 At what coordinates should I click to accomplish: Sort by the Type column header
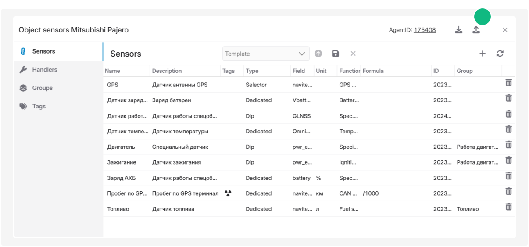click(x=252, y=71)
